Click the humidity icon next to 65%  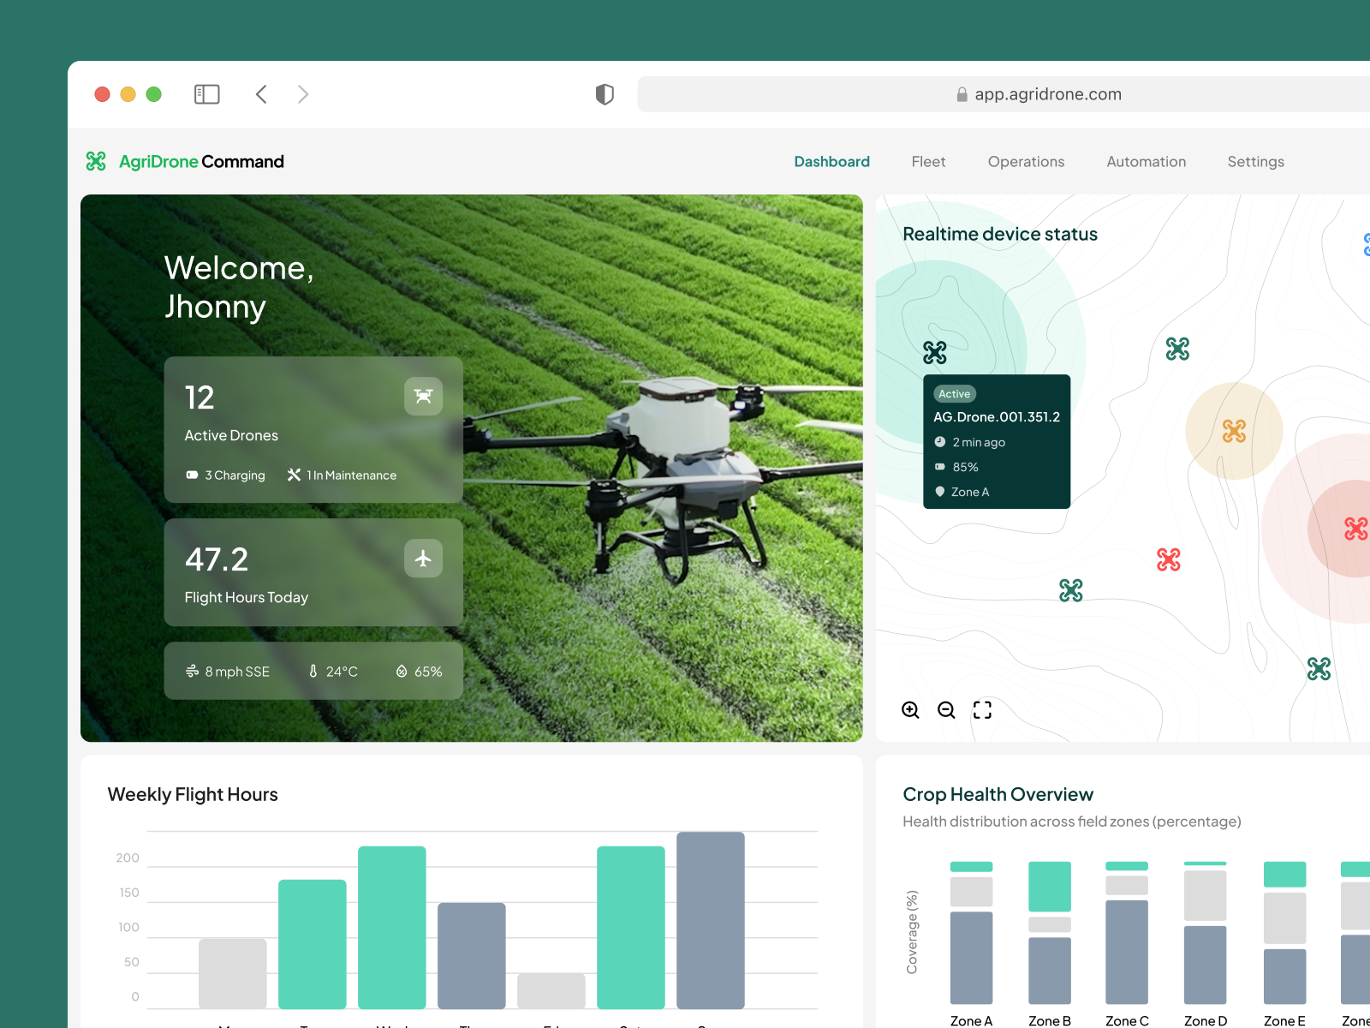[402, 671]
